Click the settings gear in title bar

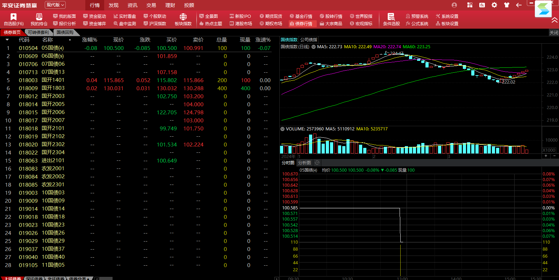click(494, 5)
